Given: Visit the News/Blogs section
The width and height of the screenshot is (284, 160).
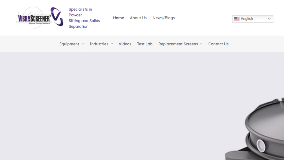Looking at the screenshot, I should (x=163, y=18).
